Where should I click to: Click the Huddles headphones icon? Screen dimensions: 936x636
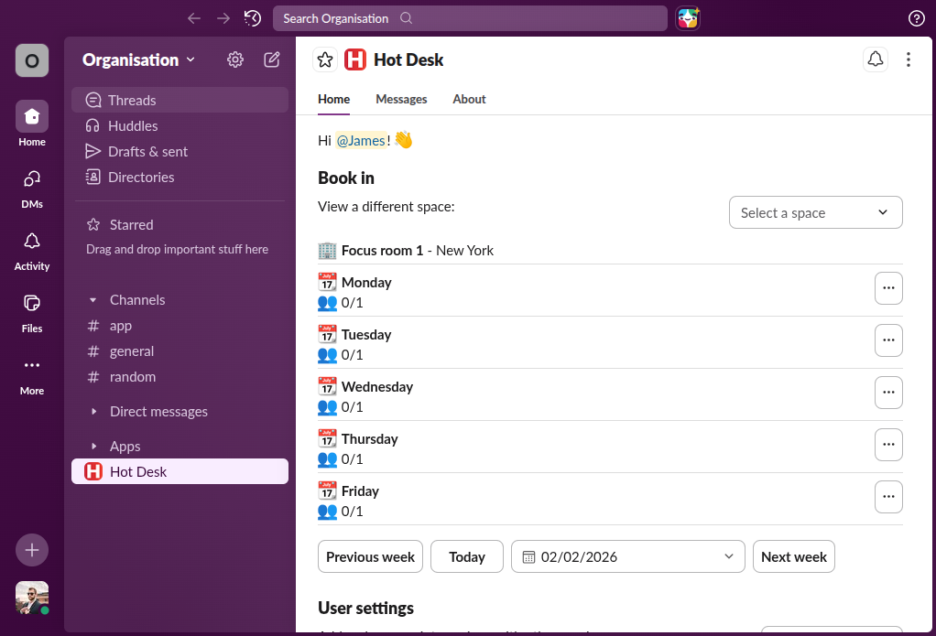pyautogui.click(x=93, y=125)
